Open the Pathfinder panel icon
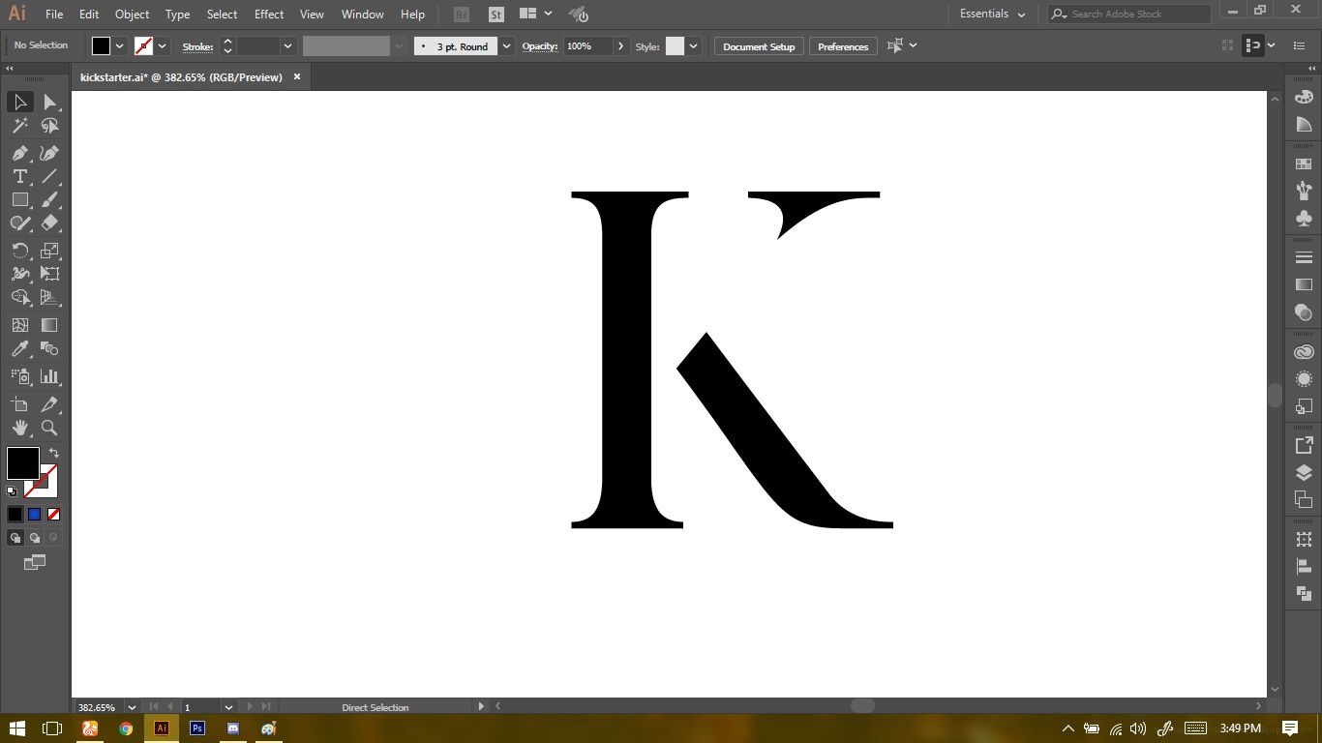 click(1304, 593)
